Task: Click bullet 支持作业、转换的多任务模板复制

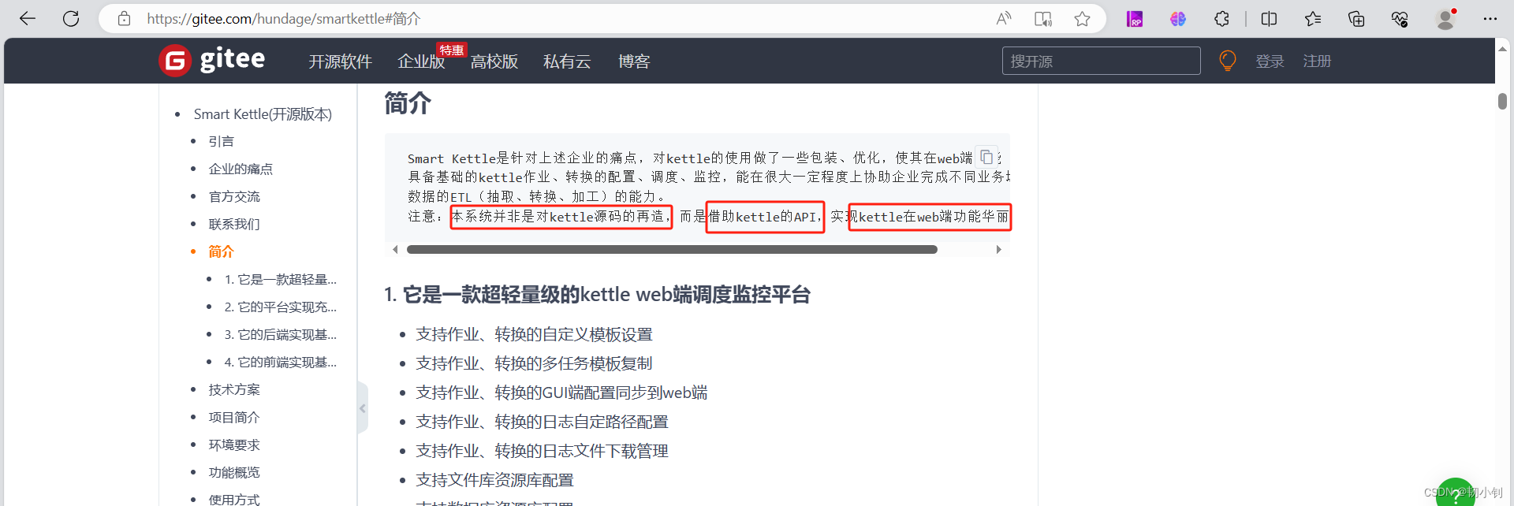Action: tap(535, 363)
